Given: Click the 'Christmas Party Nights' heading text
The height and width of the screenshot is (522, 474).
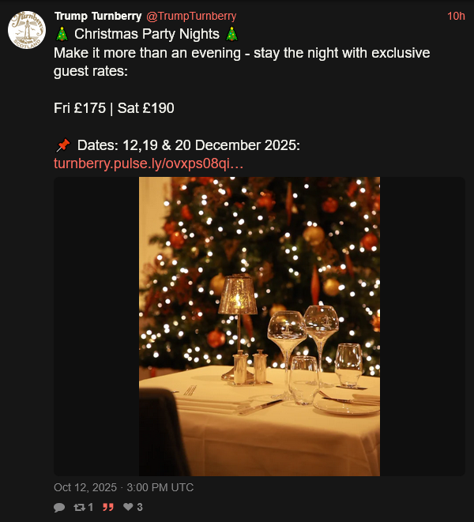Looking at the screenshot, I should coord(147,34).
